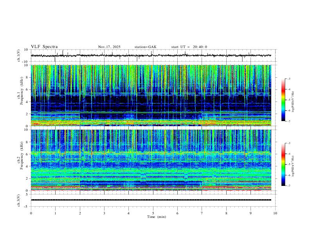Click the ch.1 voltage waveform trace
This screenshot has height=239, width=310.
(x=151, y=55)
